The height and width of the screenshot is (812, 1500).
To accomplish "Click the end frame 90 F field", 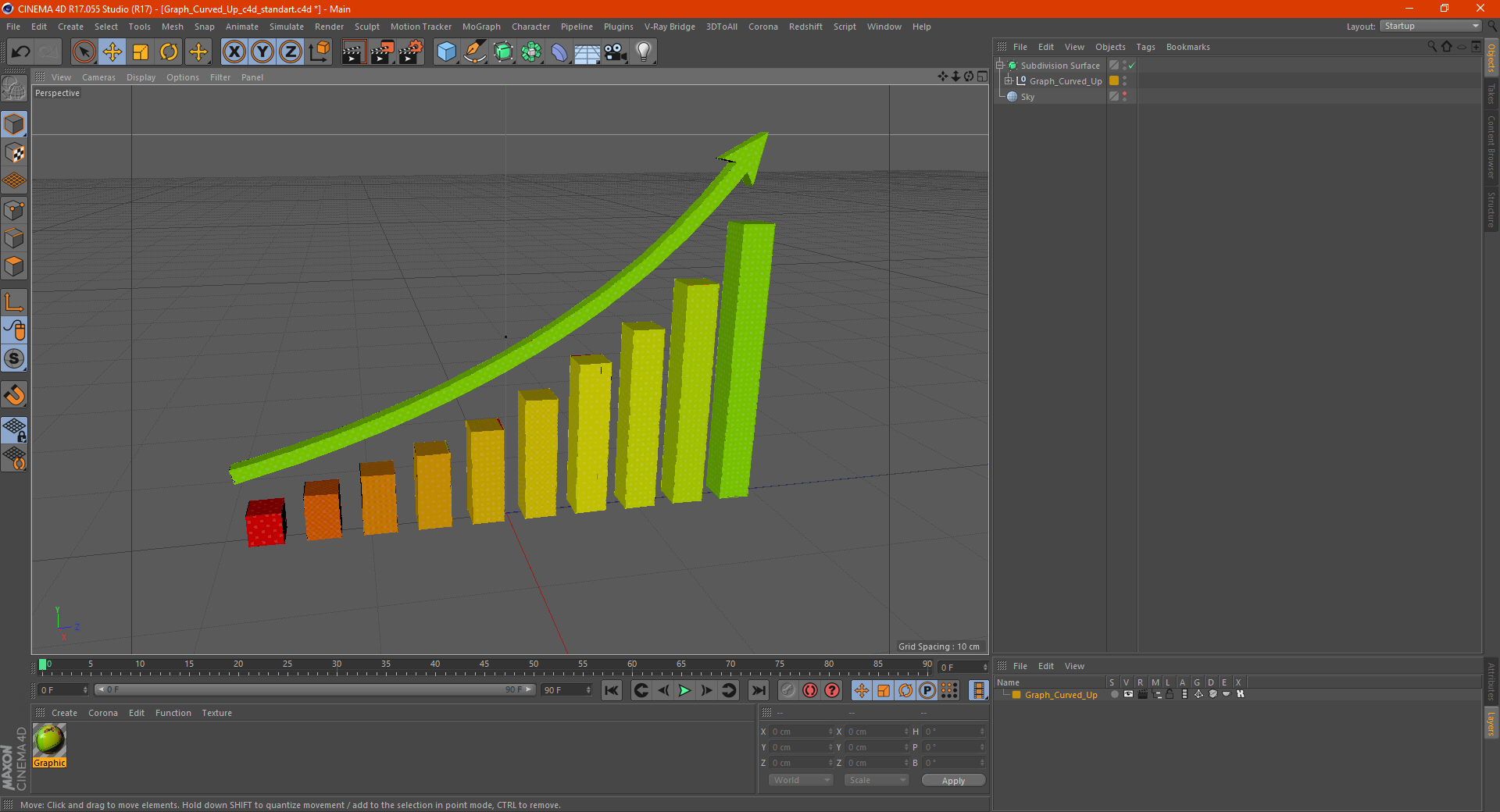I will coord(566,690).
